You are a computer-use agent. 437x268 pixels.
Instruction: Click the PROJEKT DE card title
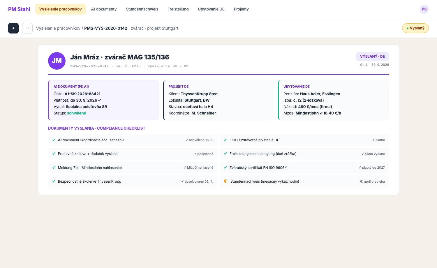click(179, 87)
